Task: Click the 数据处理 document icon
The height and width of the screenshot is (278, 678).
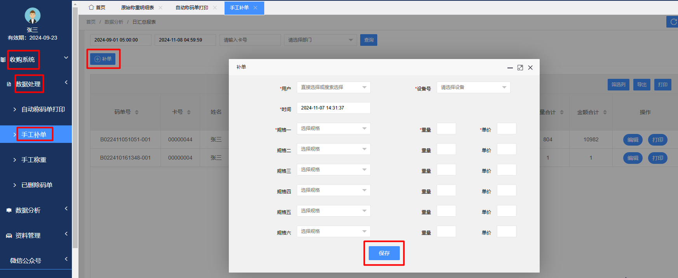Action: point(9,84)
